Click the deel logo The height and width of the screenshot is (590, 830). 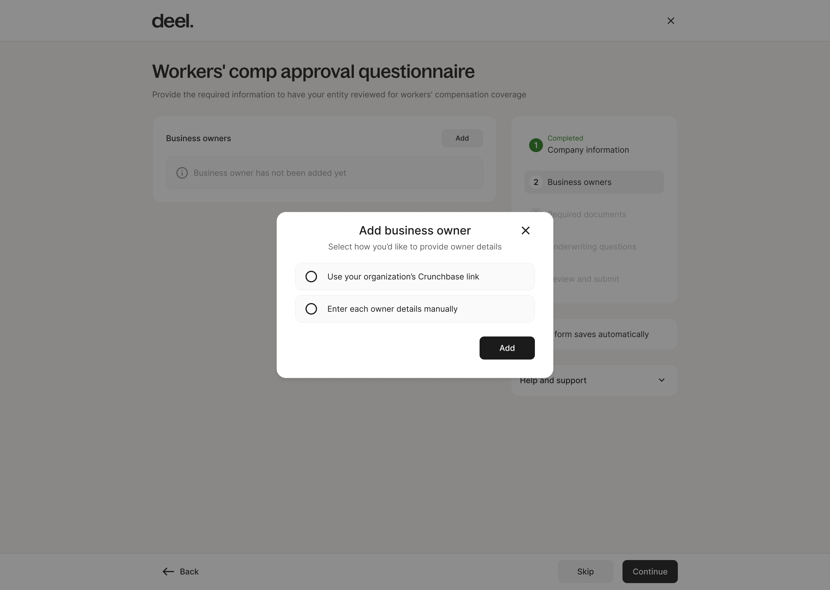point(173,21)
